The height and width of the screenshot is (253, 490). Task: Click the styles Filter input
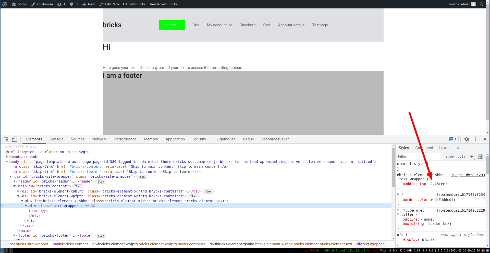tap(419, 156)
